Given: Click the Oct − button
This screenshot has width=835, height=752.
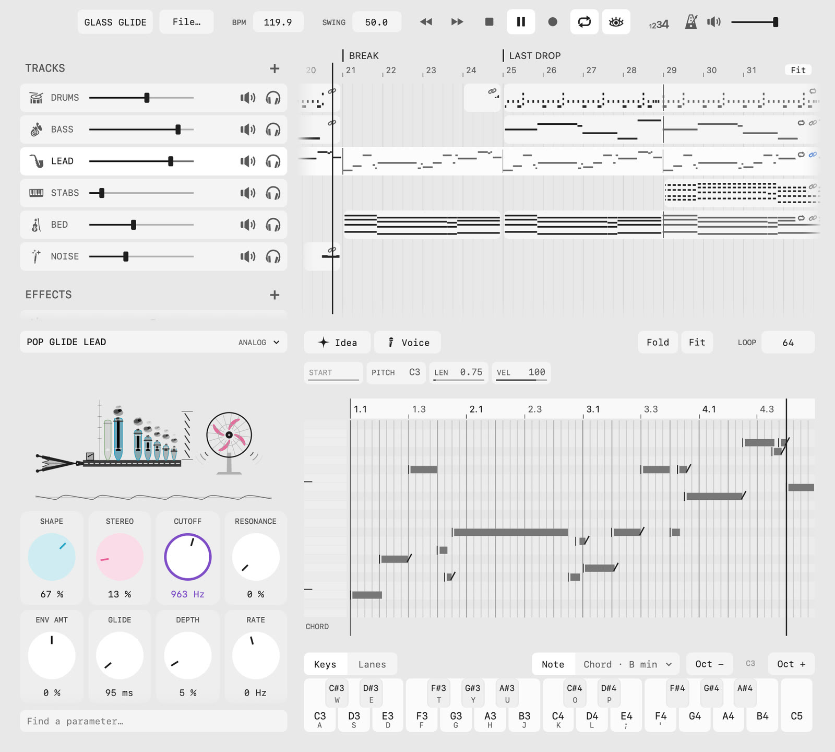Looking at the screenshot, I should pyautogui.click(x=710, y=664).
